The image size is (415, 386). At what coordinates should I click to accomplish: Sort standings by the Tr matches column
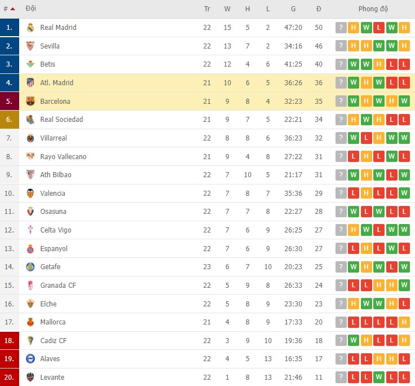pyautogui.click(x=207, y=9)
